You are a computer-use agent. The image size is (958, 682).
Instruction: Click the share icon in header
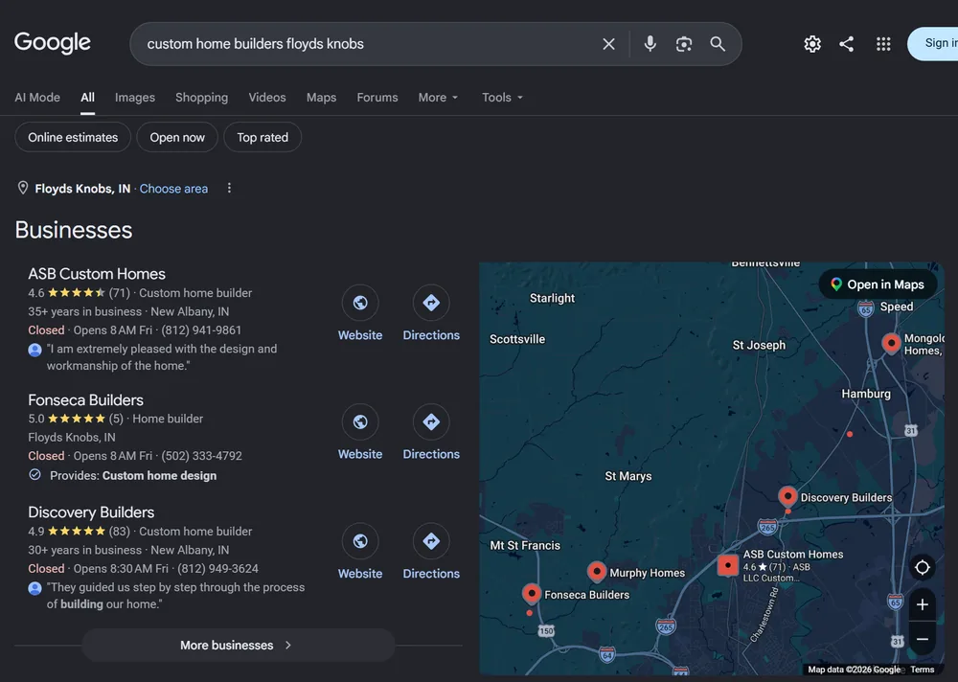846,44
